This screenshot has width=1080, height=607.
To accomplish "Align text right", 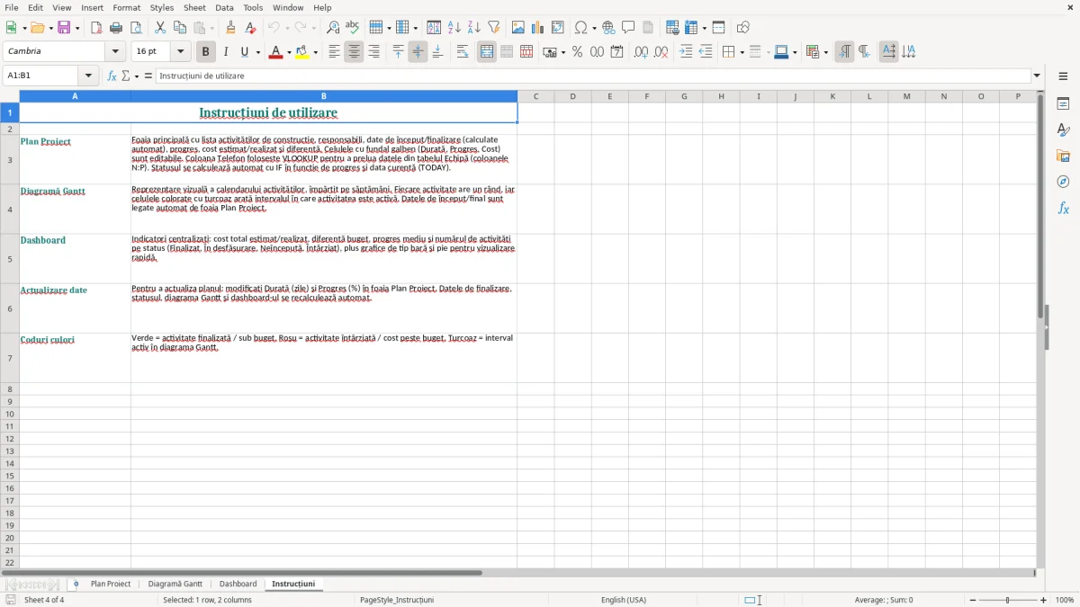I will point(373,52).
